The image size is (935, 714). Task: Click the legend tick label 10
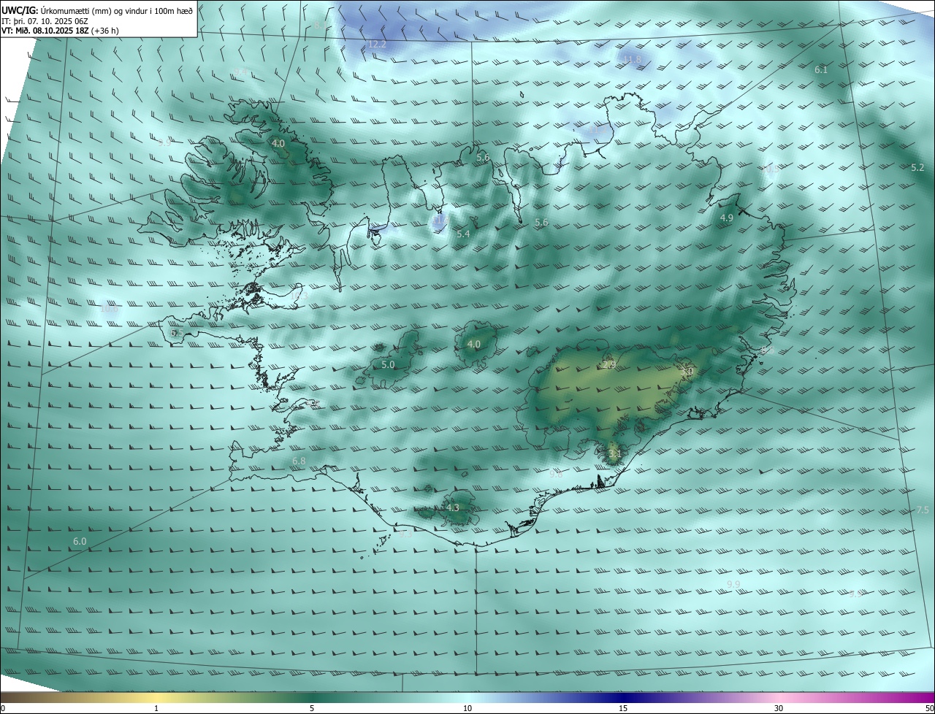tap(467, 708)
